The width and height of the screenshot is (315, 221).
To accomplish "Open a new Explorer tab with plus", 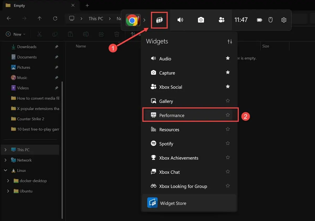I will pos(87,5).
